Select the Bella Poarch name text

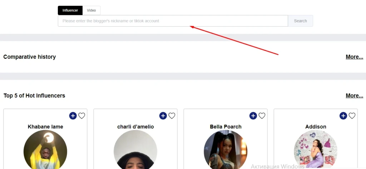tap(226, 127)
